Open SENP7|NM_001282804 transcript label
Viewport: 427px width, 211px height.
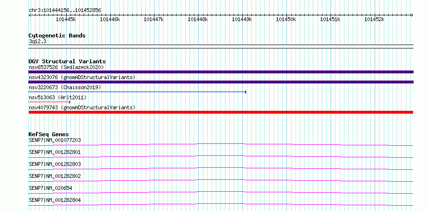tap(55, 200)
